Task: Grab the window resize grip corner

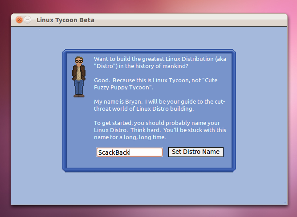Action: 285,202
